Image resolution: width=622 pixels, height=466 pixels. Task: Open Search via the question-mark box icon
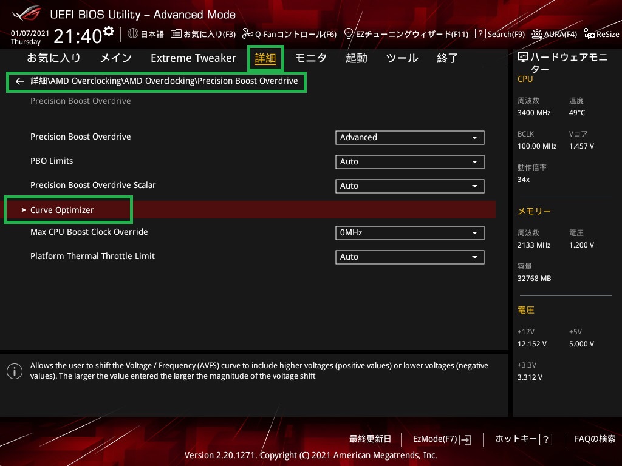(480, 34)
